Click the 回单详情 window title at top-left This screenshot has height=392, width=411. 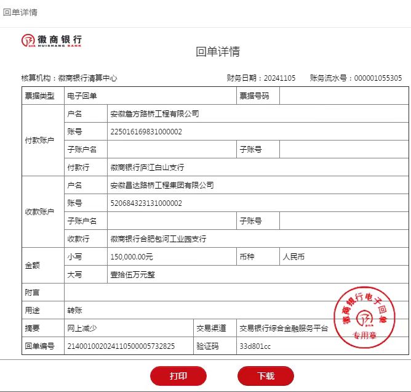pyautogui.click(x=20, y=12)
